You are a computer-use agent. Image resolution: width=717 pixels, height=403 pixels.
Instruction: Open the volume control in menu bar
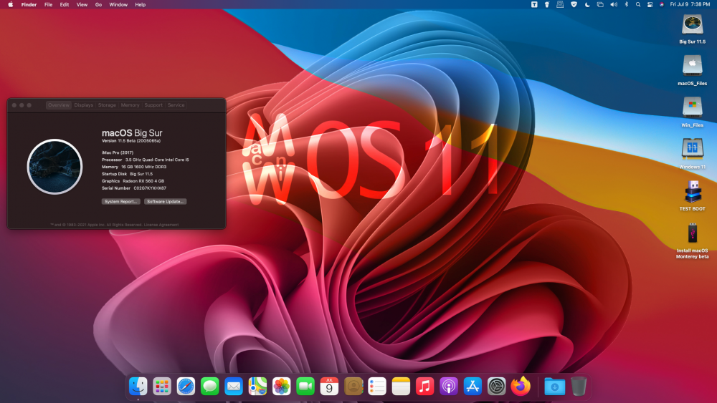(x=614, y=4)
